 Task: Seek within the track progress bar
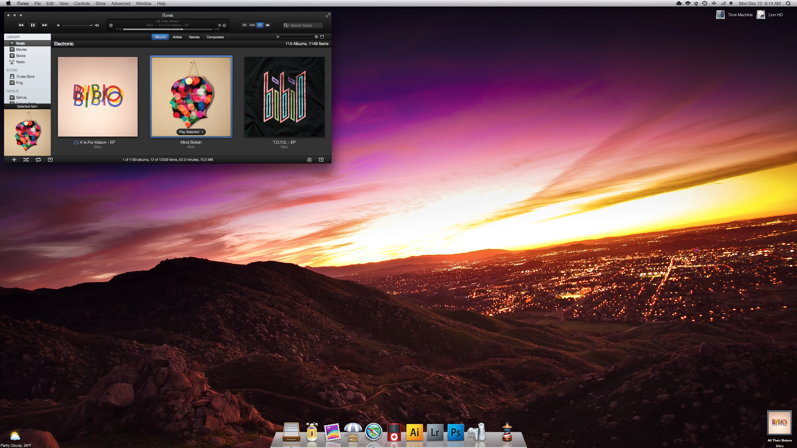pos(167,29)
